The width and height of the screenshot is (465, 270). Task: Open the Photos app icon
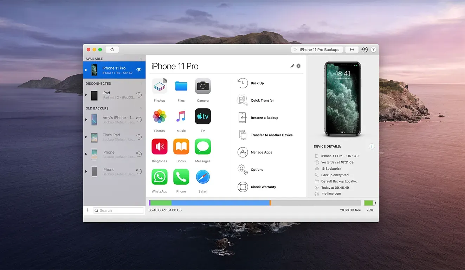pos(160,116)
